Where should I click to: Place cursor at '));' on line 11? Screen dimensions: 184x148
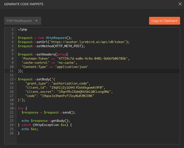21,71
